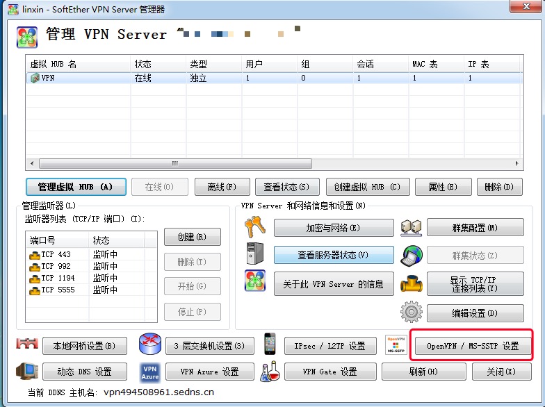Click listener 删除(T) button

[x=192, y=262]
